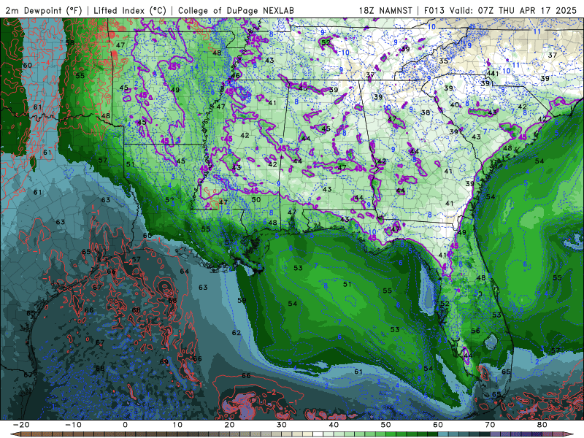Click the "2m Dewpoint (°F)" title text
This screenshot has height=438, width=584.
tap(44, 10)
